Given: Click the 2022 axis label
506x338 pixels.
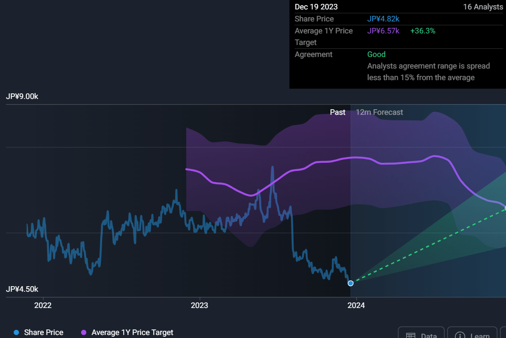Looking at the screenshot, I should (x=43, y=305).
